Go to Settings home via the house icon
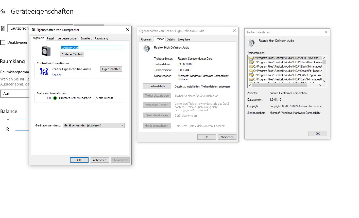Viewport: 359px width, 218px height. click(x=3, y=11)
